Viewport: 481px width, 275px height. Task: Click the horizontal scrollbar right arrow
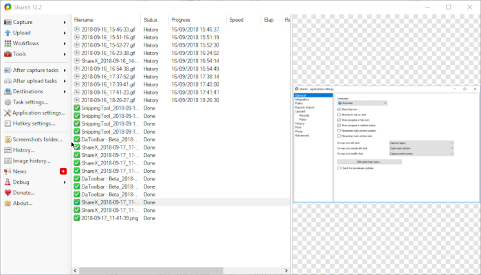tap(286, 270)
